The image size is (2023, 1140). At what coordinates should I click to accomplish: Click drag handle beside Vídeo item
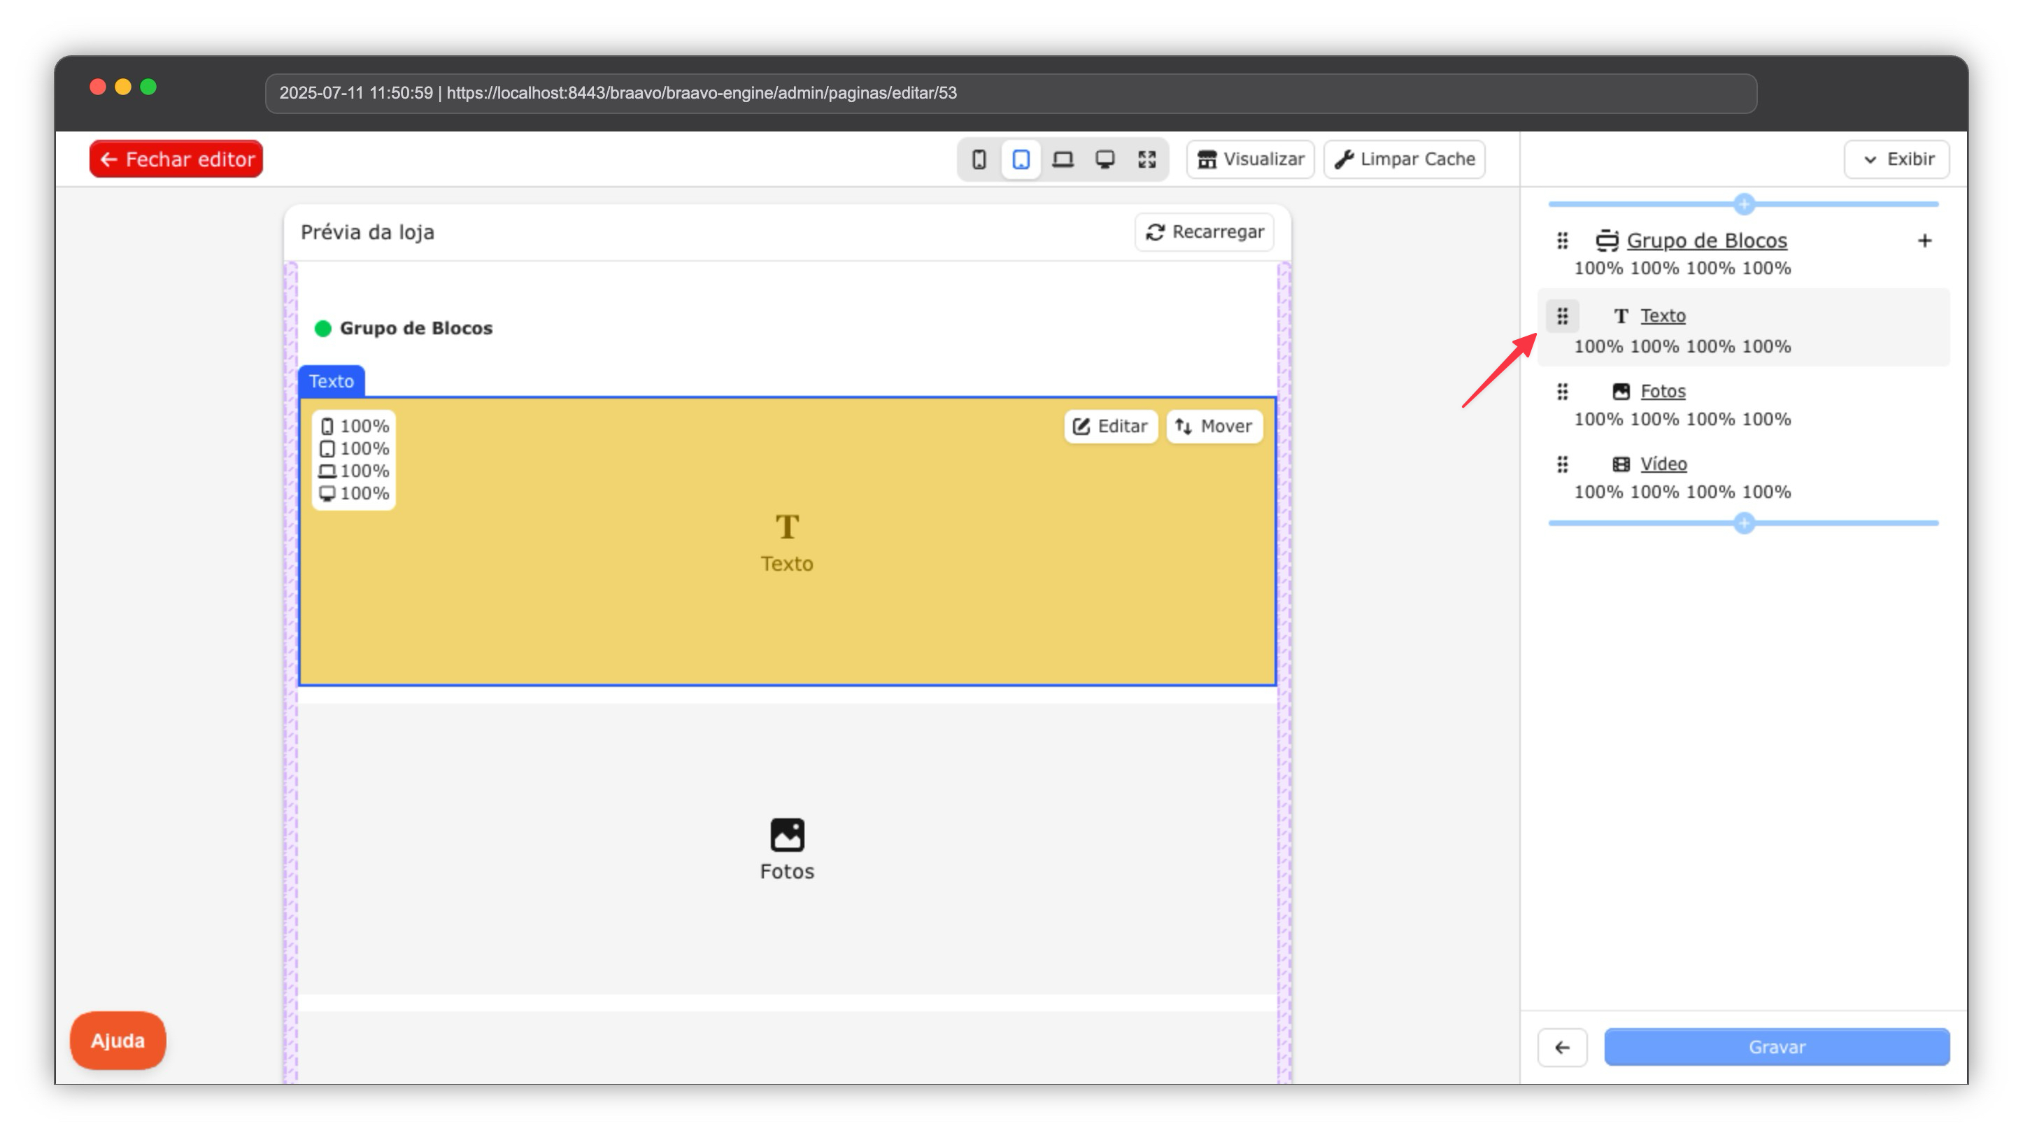click(x=1562, y=464)
